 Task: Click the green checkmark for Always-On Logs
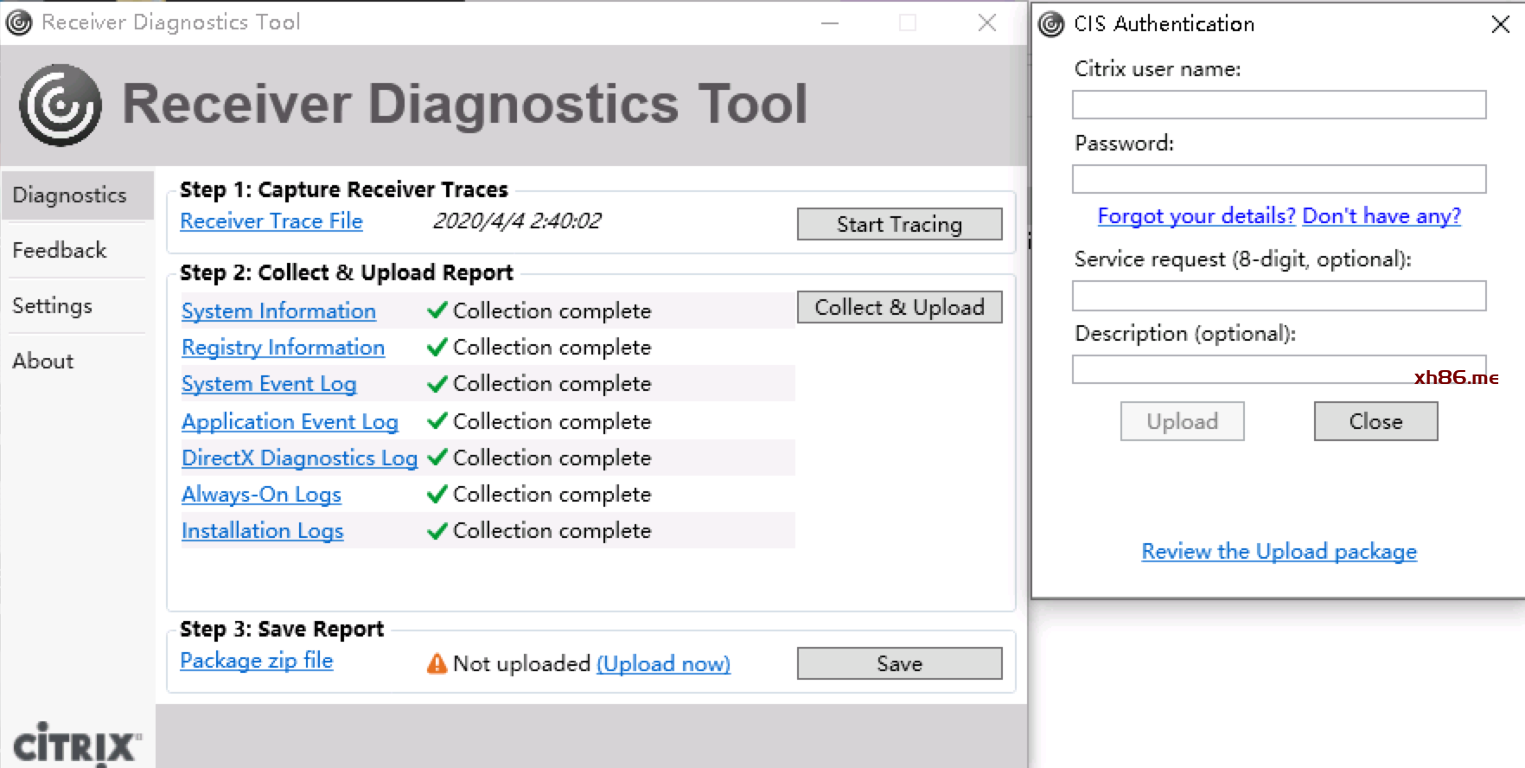tap(437, 494)
